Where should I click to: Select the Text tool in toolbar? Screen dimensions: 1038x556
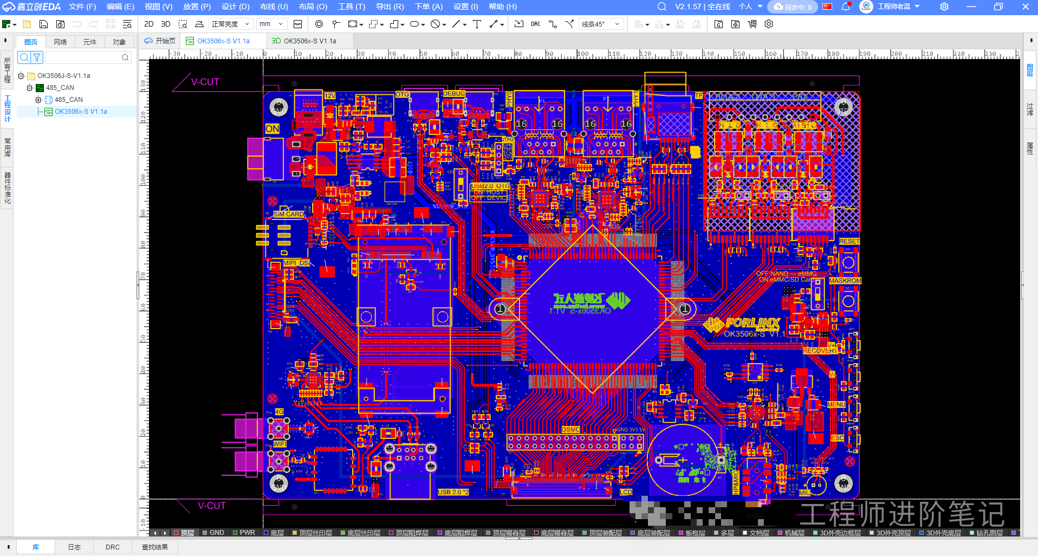pyautogui.click(x=477, y=24)
